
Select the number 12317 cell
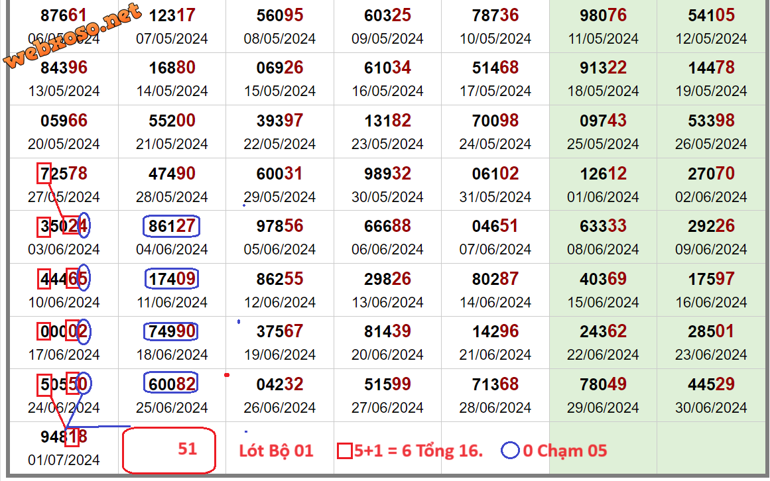[172, 15]
